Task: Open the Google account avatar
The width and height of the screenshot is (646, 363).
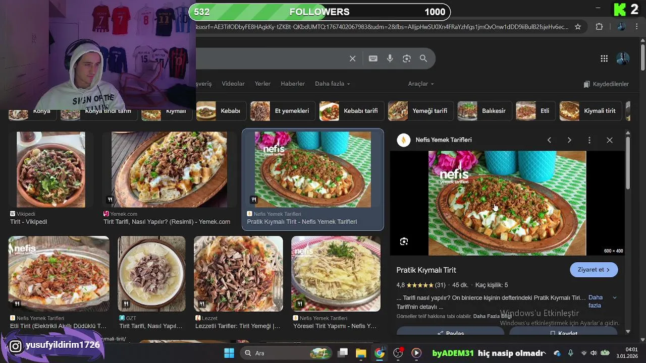Action: (x=623, y=58)
